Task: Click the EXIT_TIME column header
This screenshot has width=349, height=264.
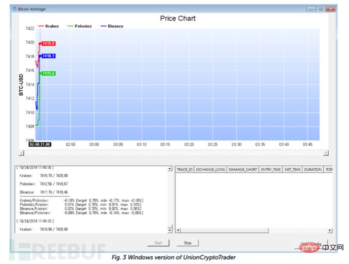Action: [x=292, y=169]
